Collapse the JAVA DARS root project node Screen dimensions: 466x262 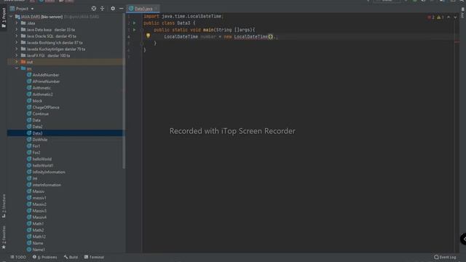pos(12,17)
